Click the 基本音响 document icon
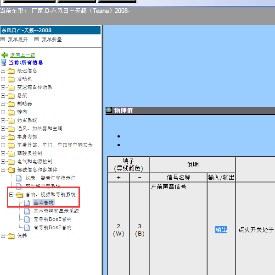The width and height of the screenshot is (275, 275). pos(27,203)
